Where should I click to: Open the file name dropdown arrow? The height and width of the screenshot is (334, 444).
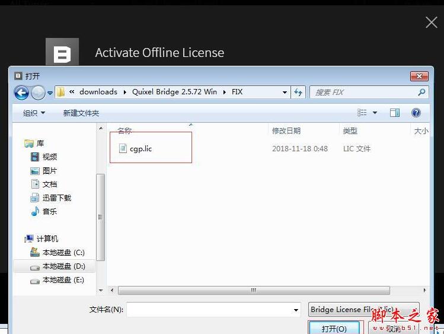[x=296, y=310]
